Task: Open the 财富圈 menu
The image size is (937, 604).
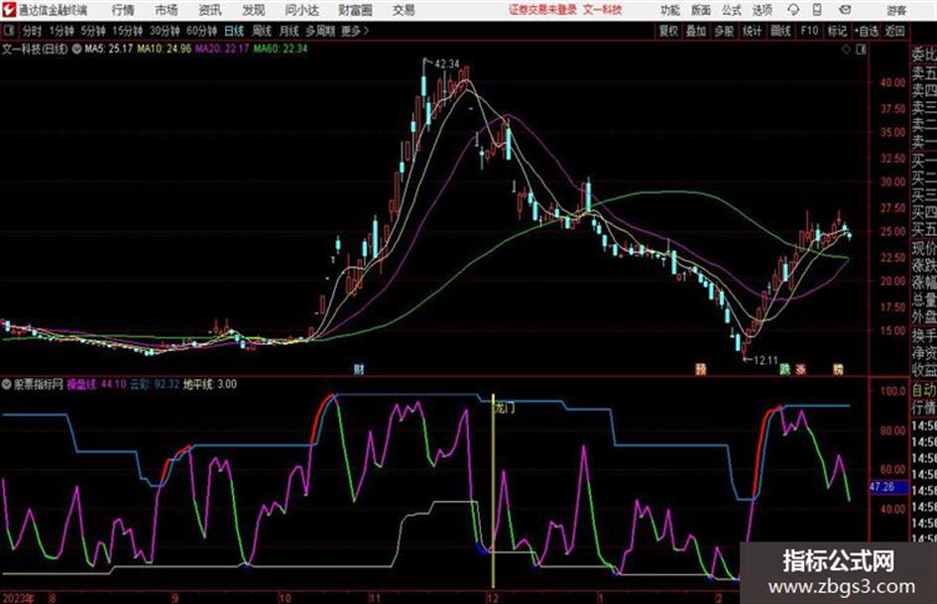Action: point(355,10)
